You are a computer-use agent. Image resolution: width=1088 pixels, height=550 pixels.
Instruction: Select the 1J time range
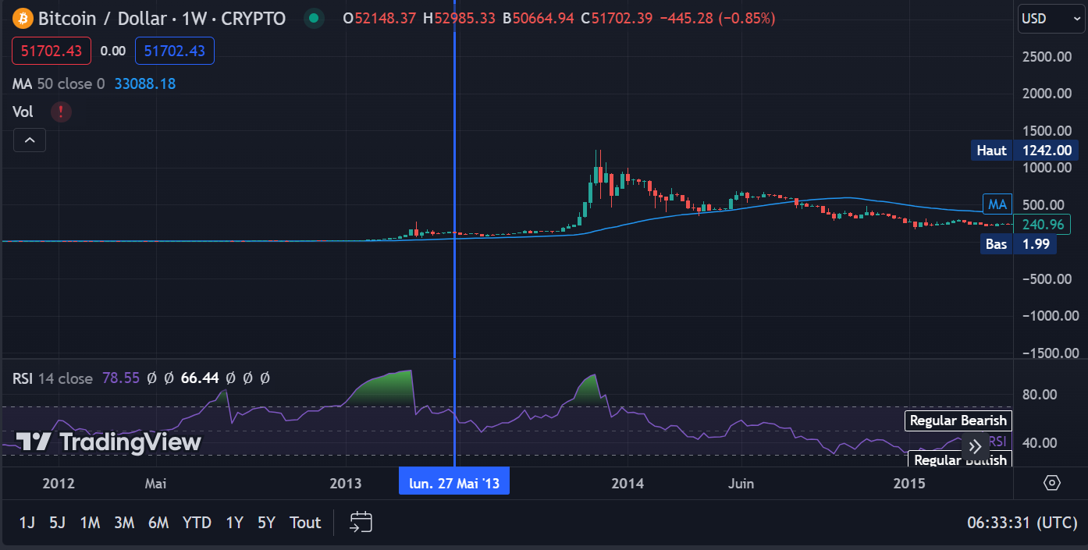[27, 523]
